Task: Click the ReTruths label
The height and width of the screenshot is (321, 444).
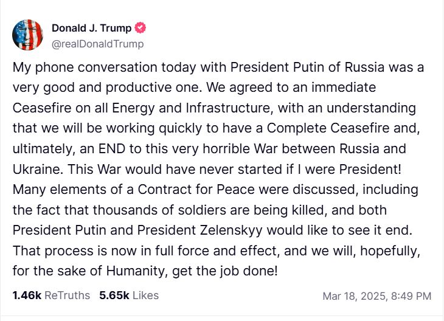Action: tap(67, 295)
